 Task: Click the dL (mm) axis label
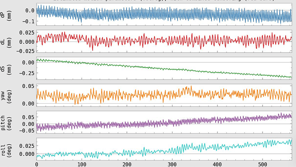6,42
